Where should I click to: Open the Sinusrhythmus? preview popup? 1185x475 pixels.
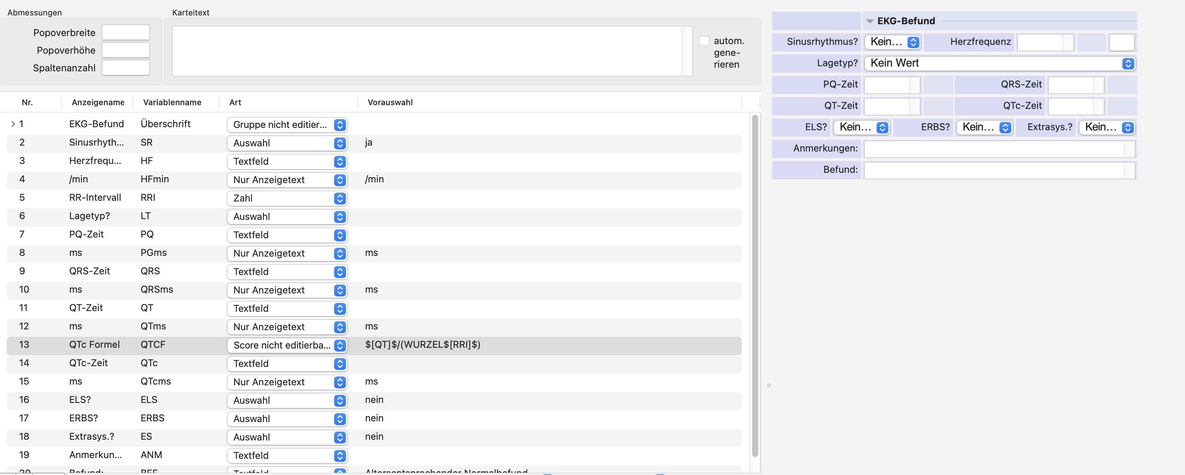coord(892,42)
